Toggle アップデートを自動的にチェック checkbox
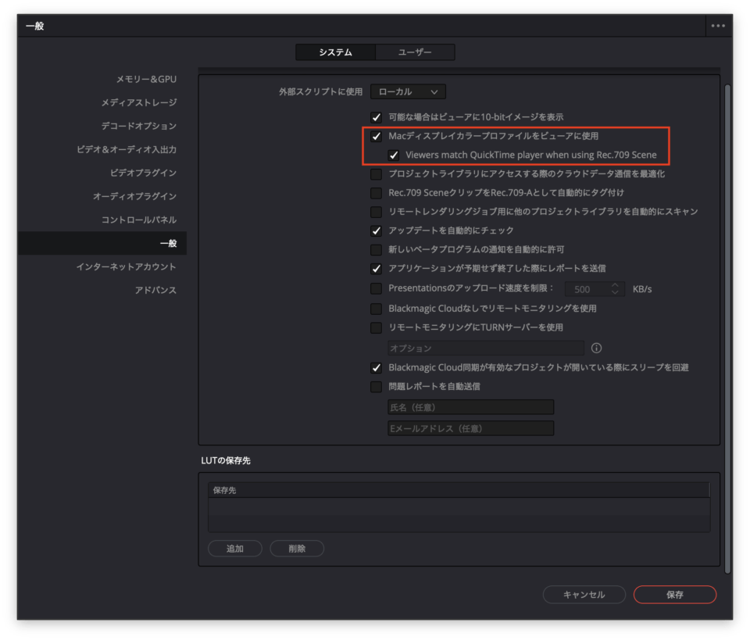This screenshot has width=750, height=640. click(377, 231)
